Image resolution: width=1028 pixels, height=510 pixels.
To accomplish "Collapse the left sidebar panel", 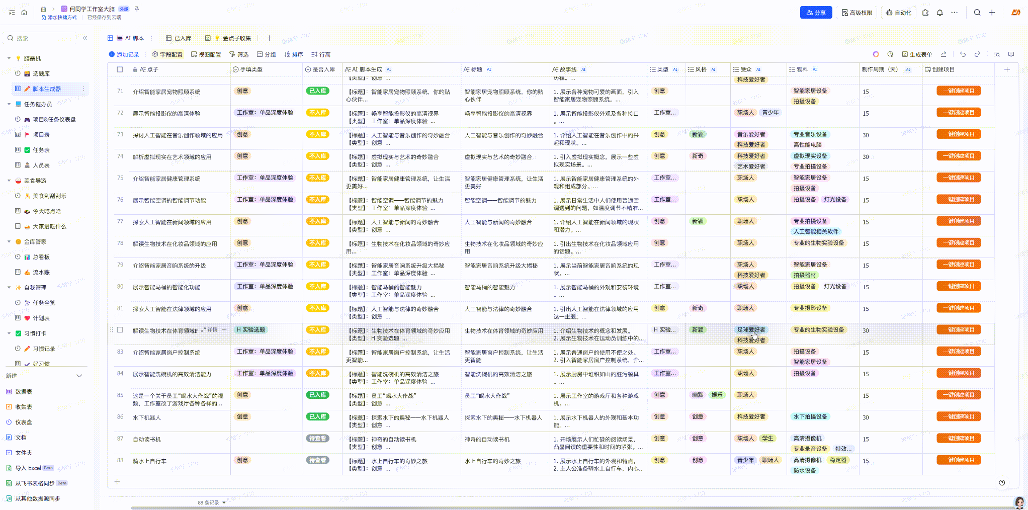I will tap(85, 38).
